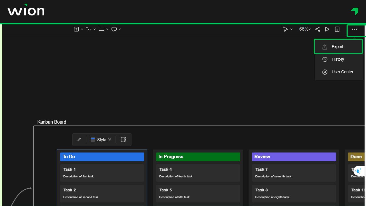
Task: Select the Connector line tool
Action: (x=89, y=29)
